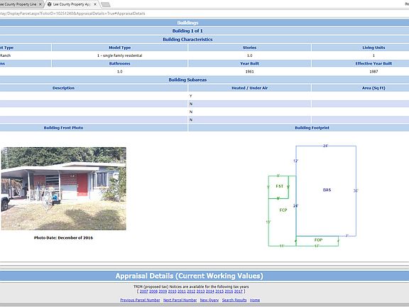Close the Lee County Property Line tab
This screenshot has height=307, width=409.
pos(40,4)
